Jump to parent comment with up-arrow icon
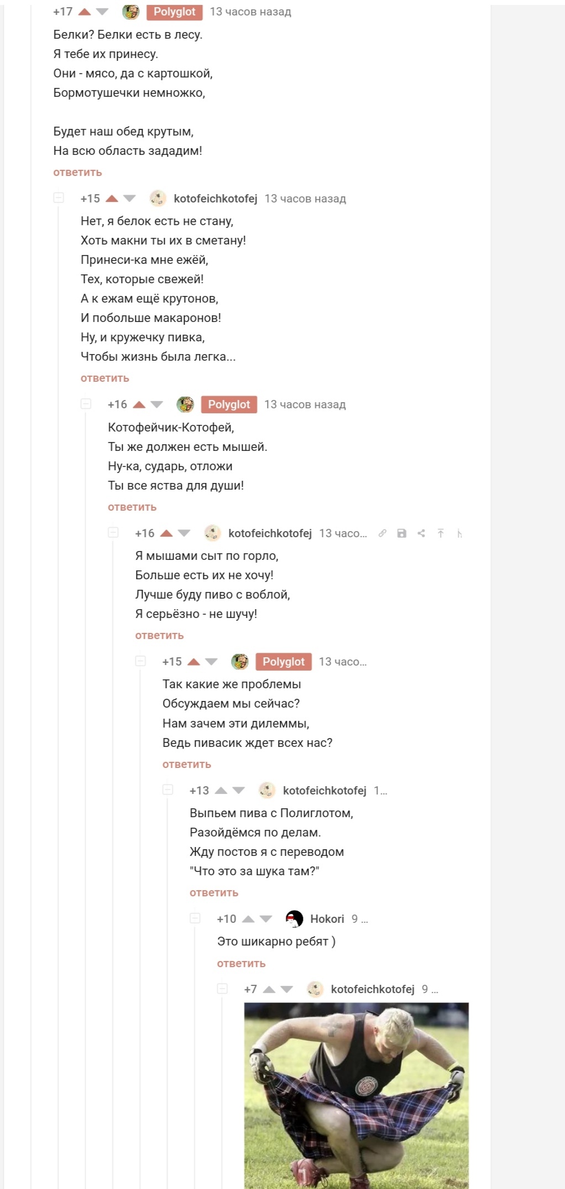 point(441,533)
